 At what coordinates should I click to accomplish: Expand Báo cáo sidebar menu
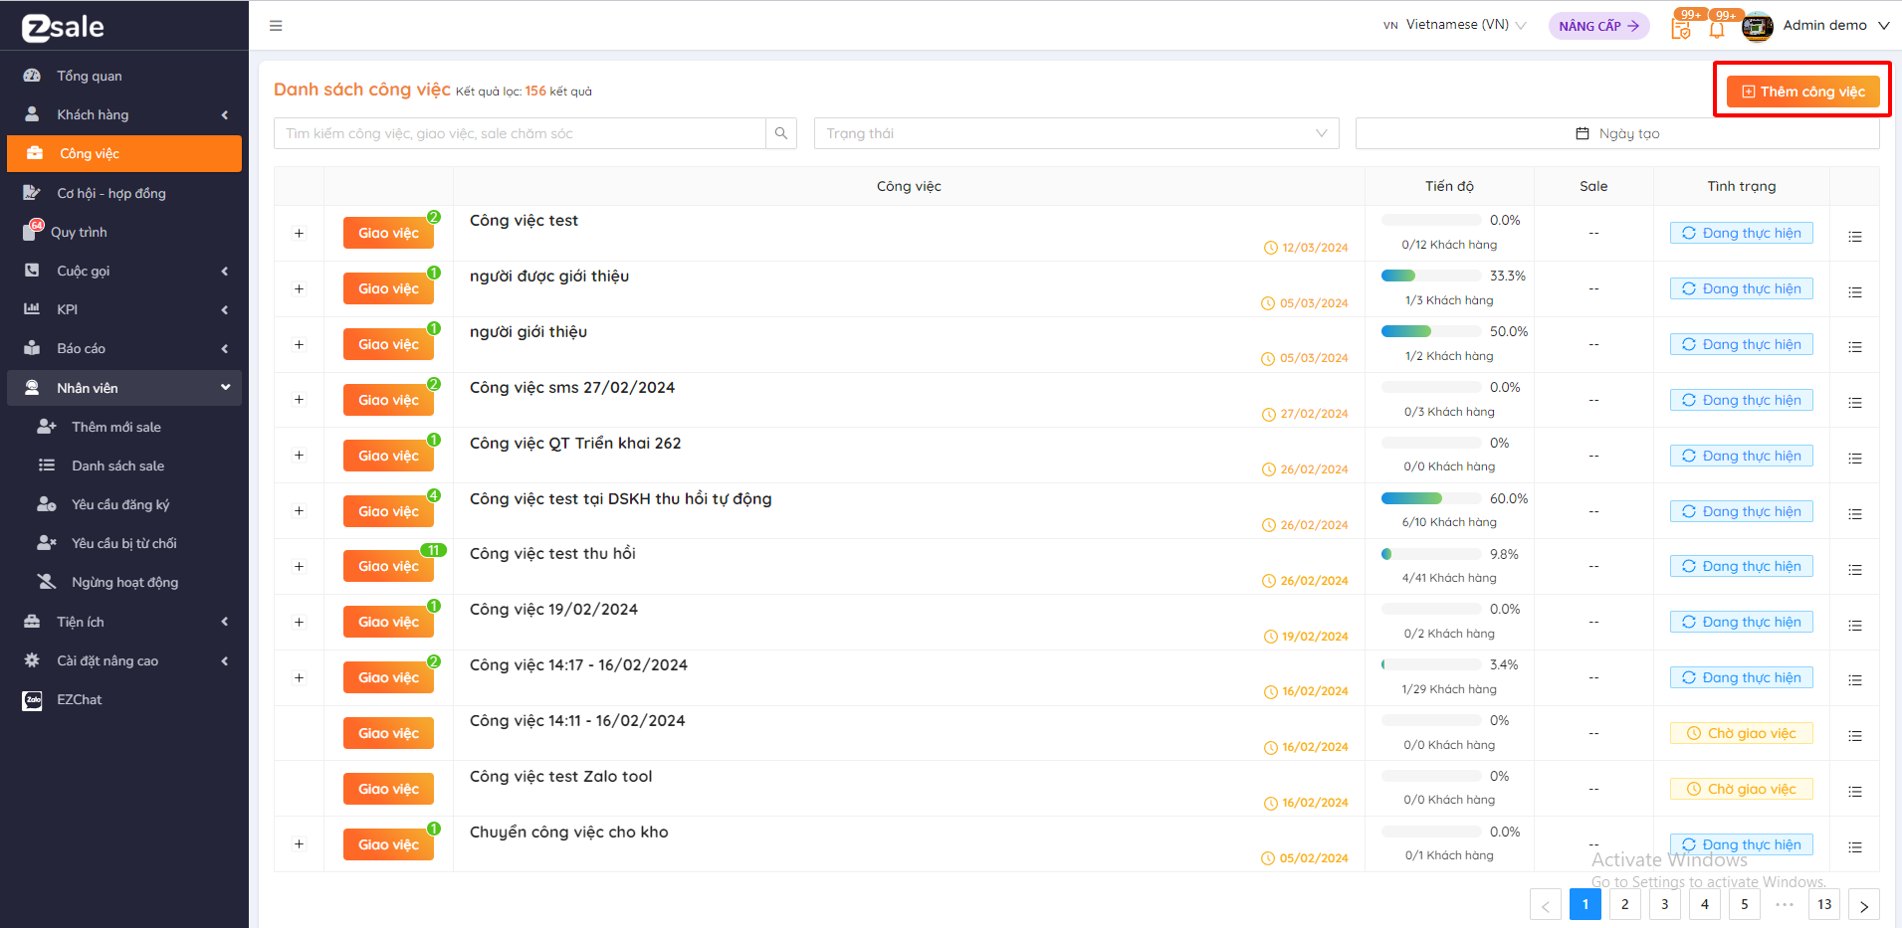[x=124, y=348]
